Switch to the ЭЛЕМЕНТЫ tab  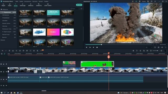[39, 5]
